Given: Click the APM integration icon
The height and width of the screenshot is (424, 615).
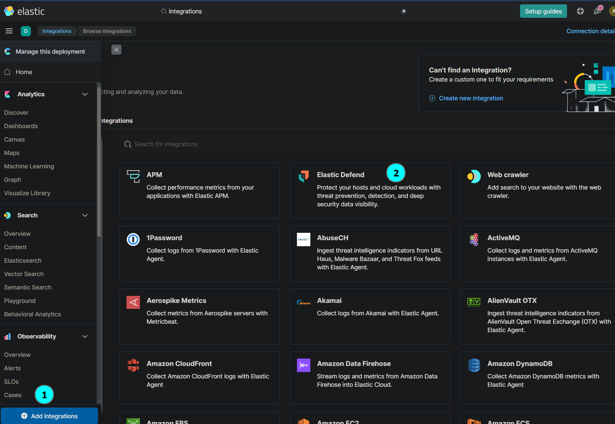Looking at the screenshot, I should (133, 176).
